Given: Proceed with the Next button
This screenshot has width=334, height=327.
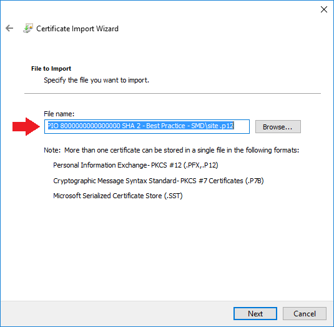Looking at the screenshot, I should tap(255, 313).
